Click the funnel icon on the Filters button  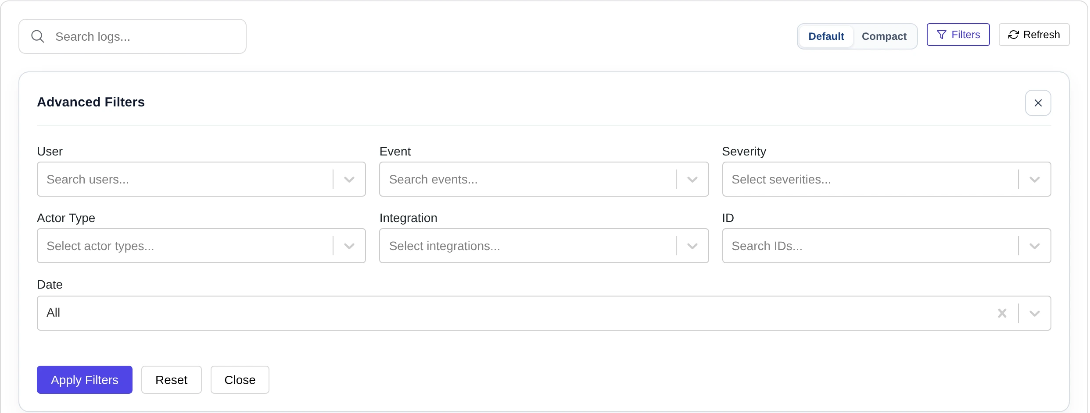point(941,35)
